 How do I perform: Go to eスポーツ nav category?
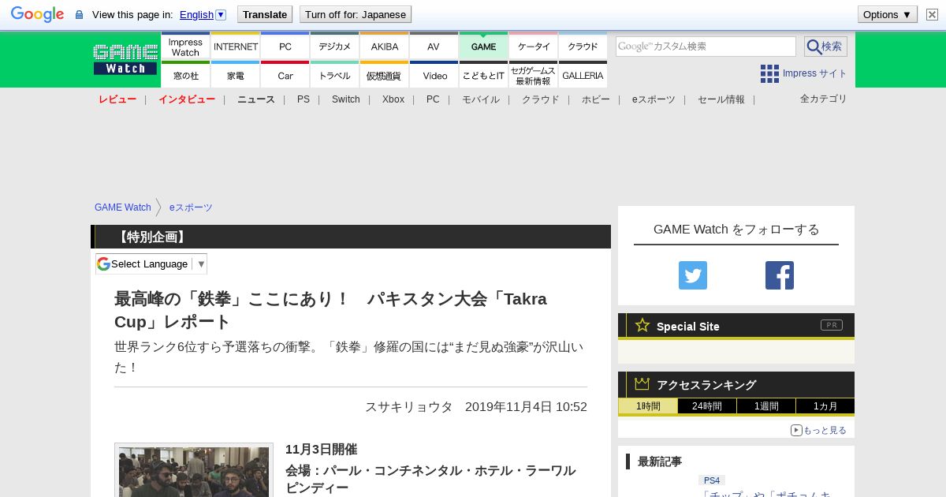tap(654, 99)
